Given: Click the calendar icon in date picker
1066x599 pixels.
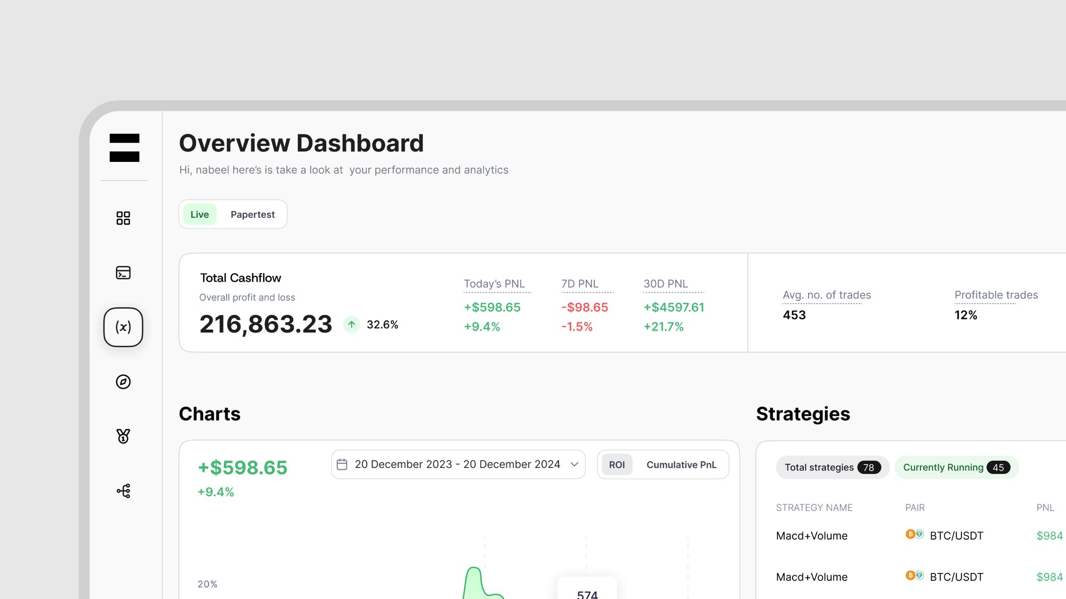Looking at the screenshot, I should coord(342,465).
